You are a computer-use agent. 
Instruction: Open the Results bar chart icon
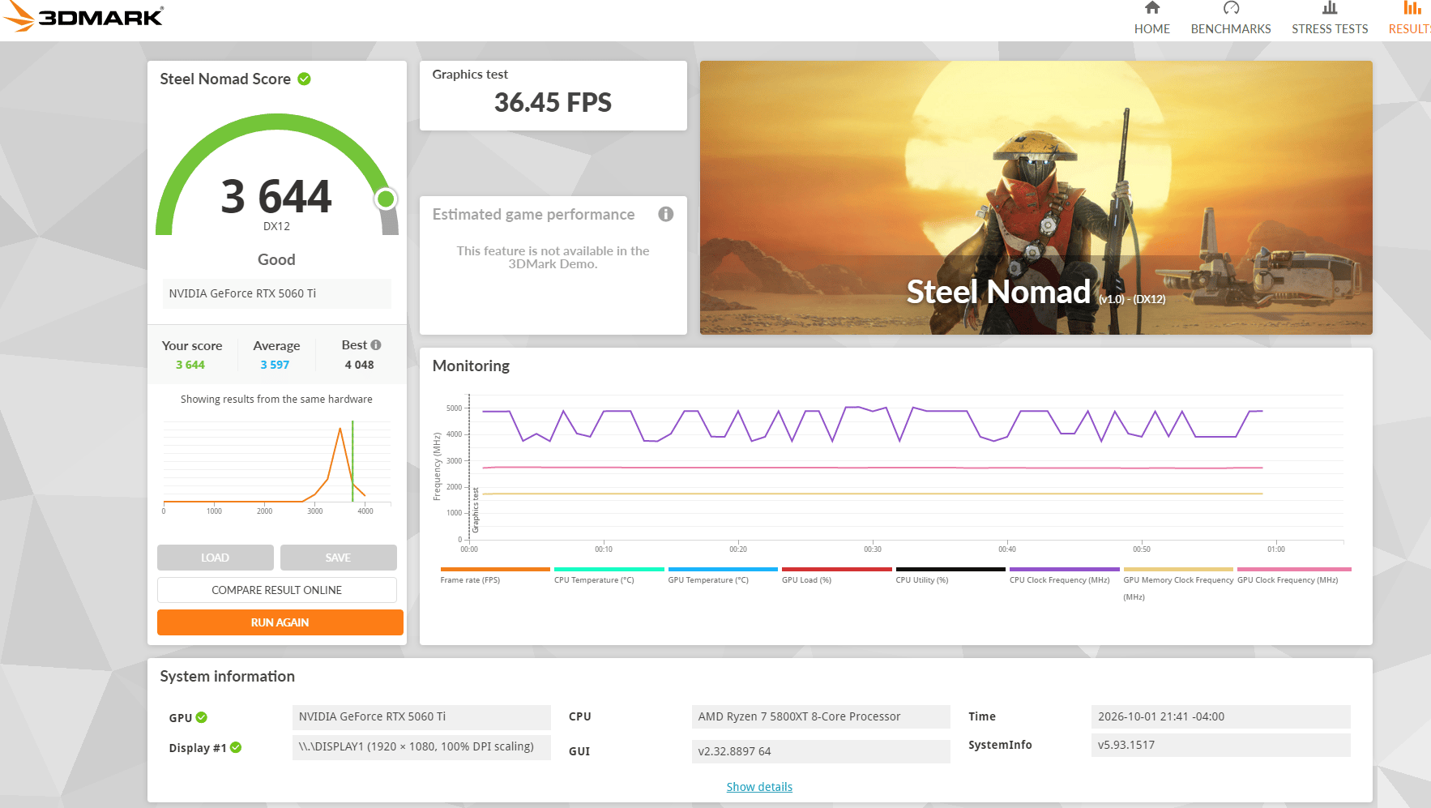(x=1412, y=8)
